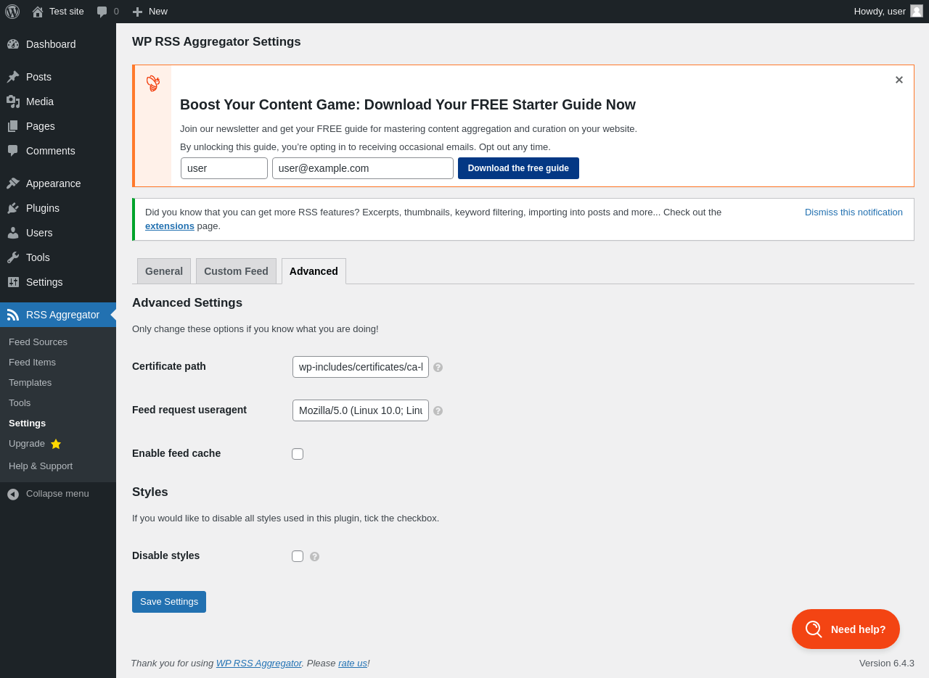Open the Need help? chat button
Image resolution: width=929 pixels, height=678 pixels.
(846, 629)
